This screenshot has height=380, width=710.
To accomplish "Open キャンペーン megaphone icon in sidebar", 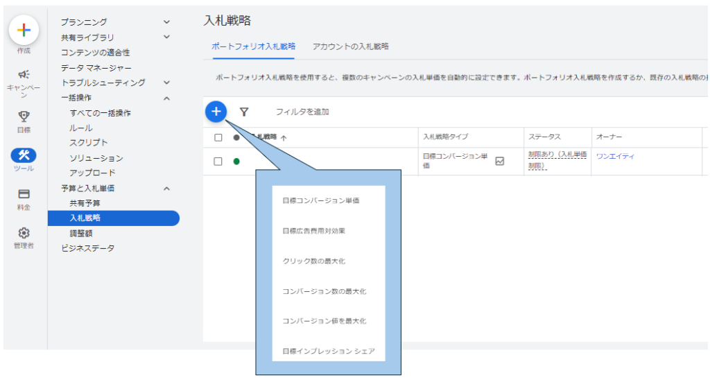I will [x=24, y=74].
